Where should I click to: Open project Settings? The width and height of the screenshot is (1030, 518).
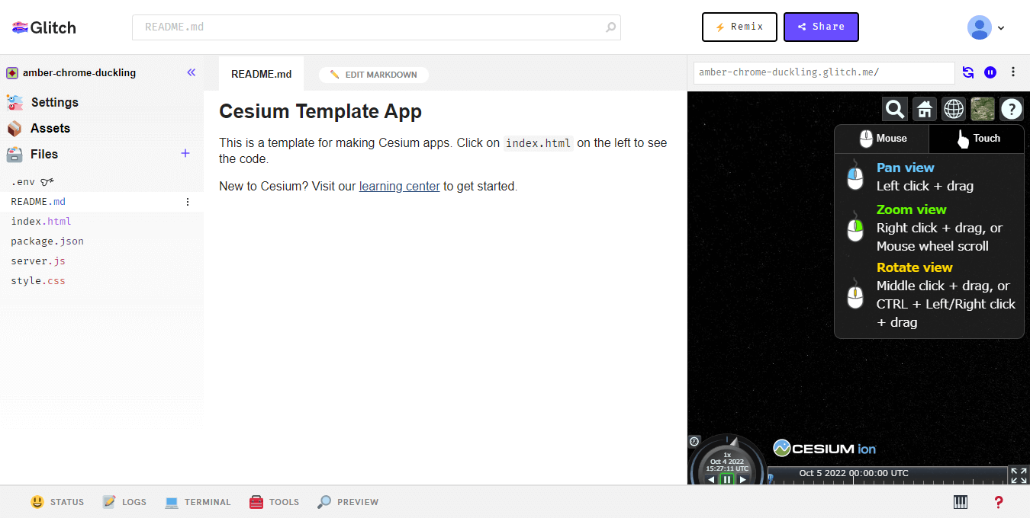point(43,102)
